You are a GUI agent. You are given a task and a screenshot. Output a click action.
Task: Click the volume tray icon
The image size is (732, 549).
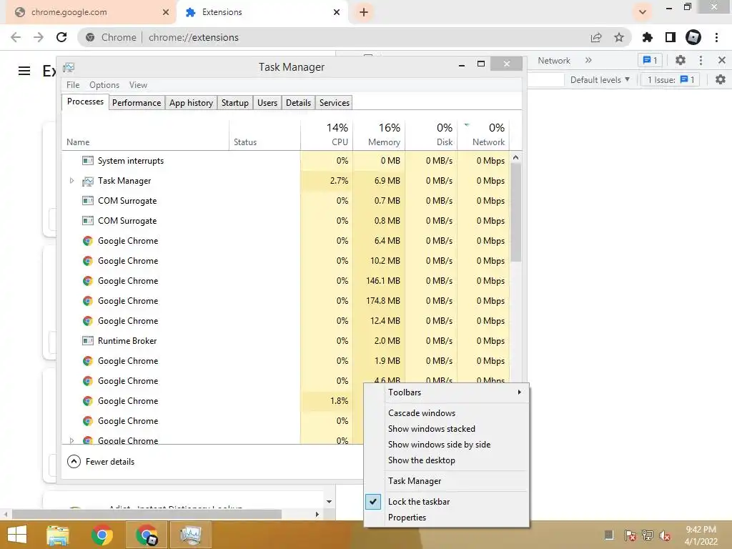665,535
